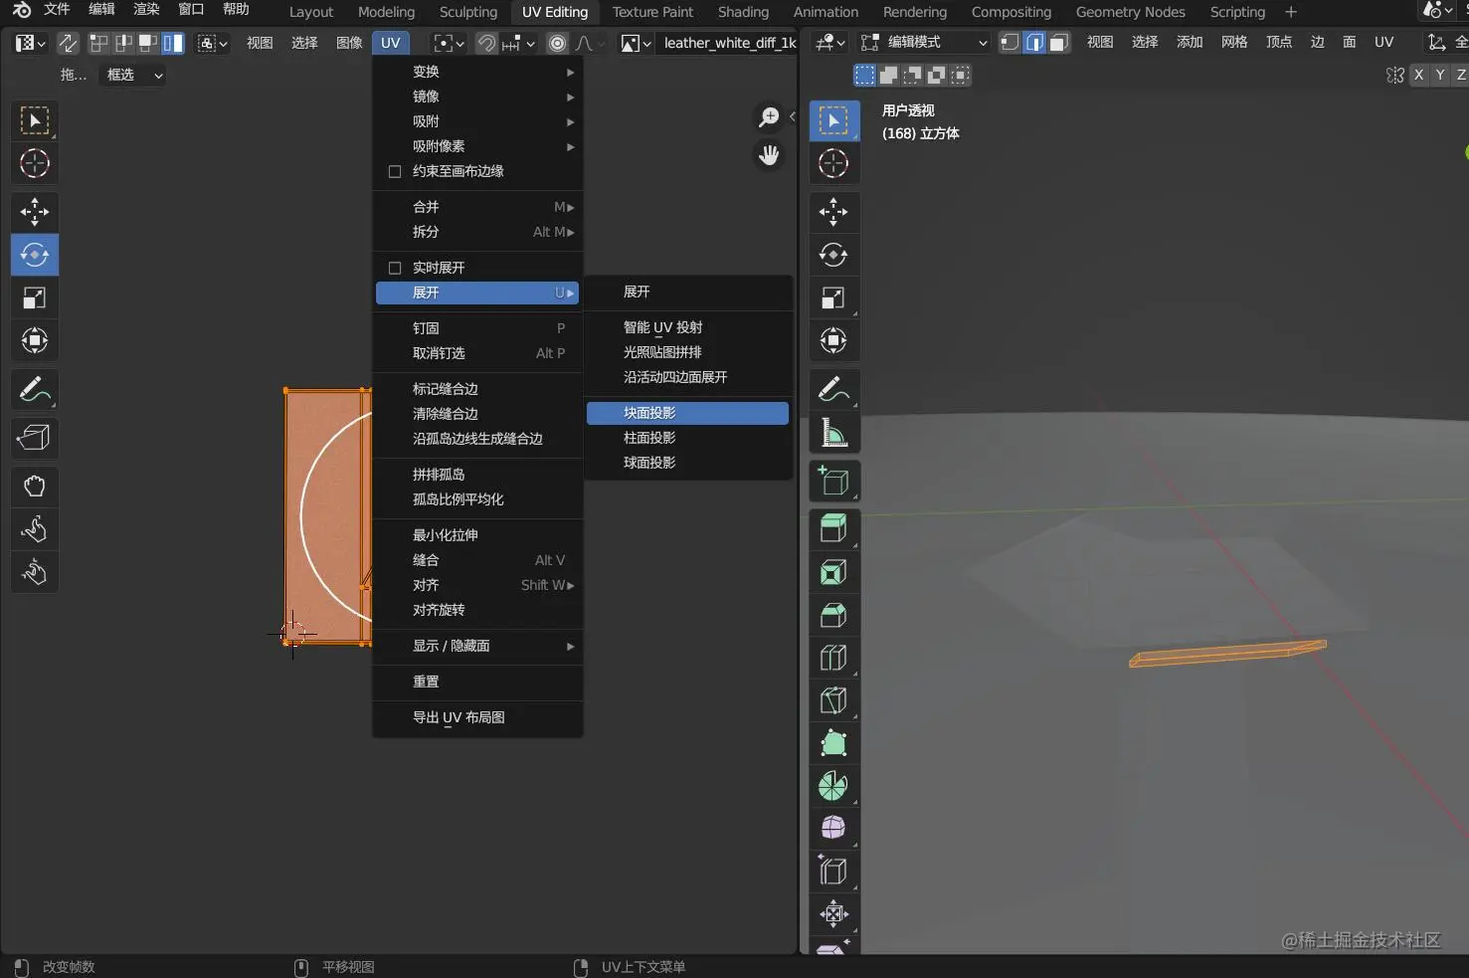
Task: Activate the 3D viewport Cursor tool
Action: point(833,163)
